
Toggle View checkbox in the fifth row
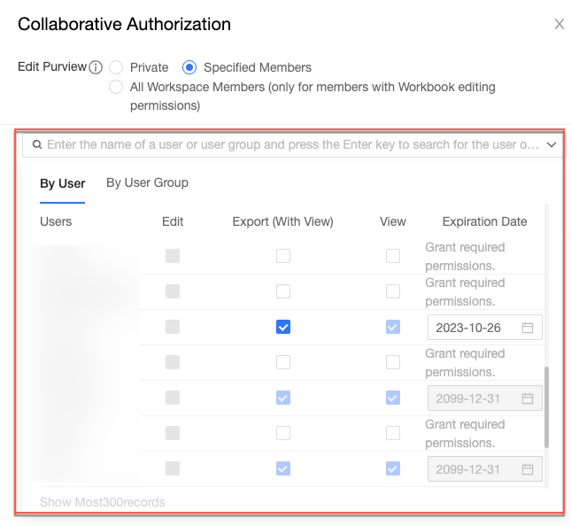coord(392,398)
